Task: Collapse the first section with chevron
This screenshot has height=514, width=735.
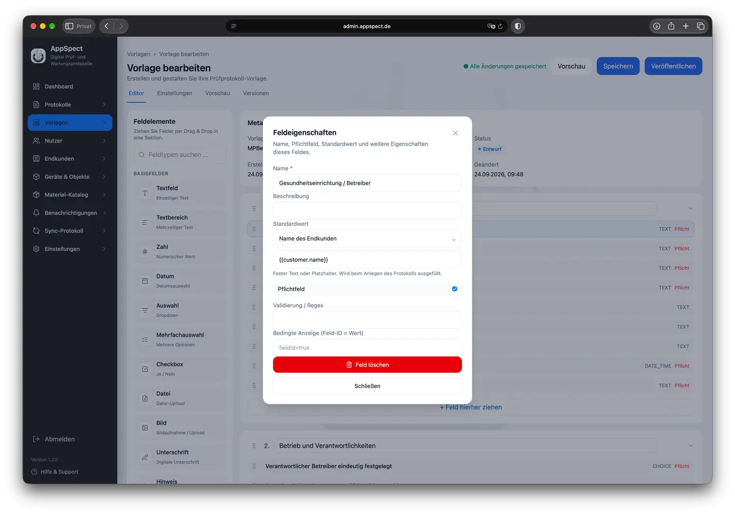Action: 691,208
